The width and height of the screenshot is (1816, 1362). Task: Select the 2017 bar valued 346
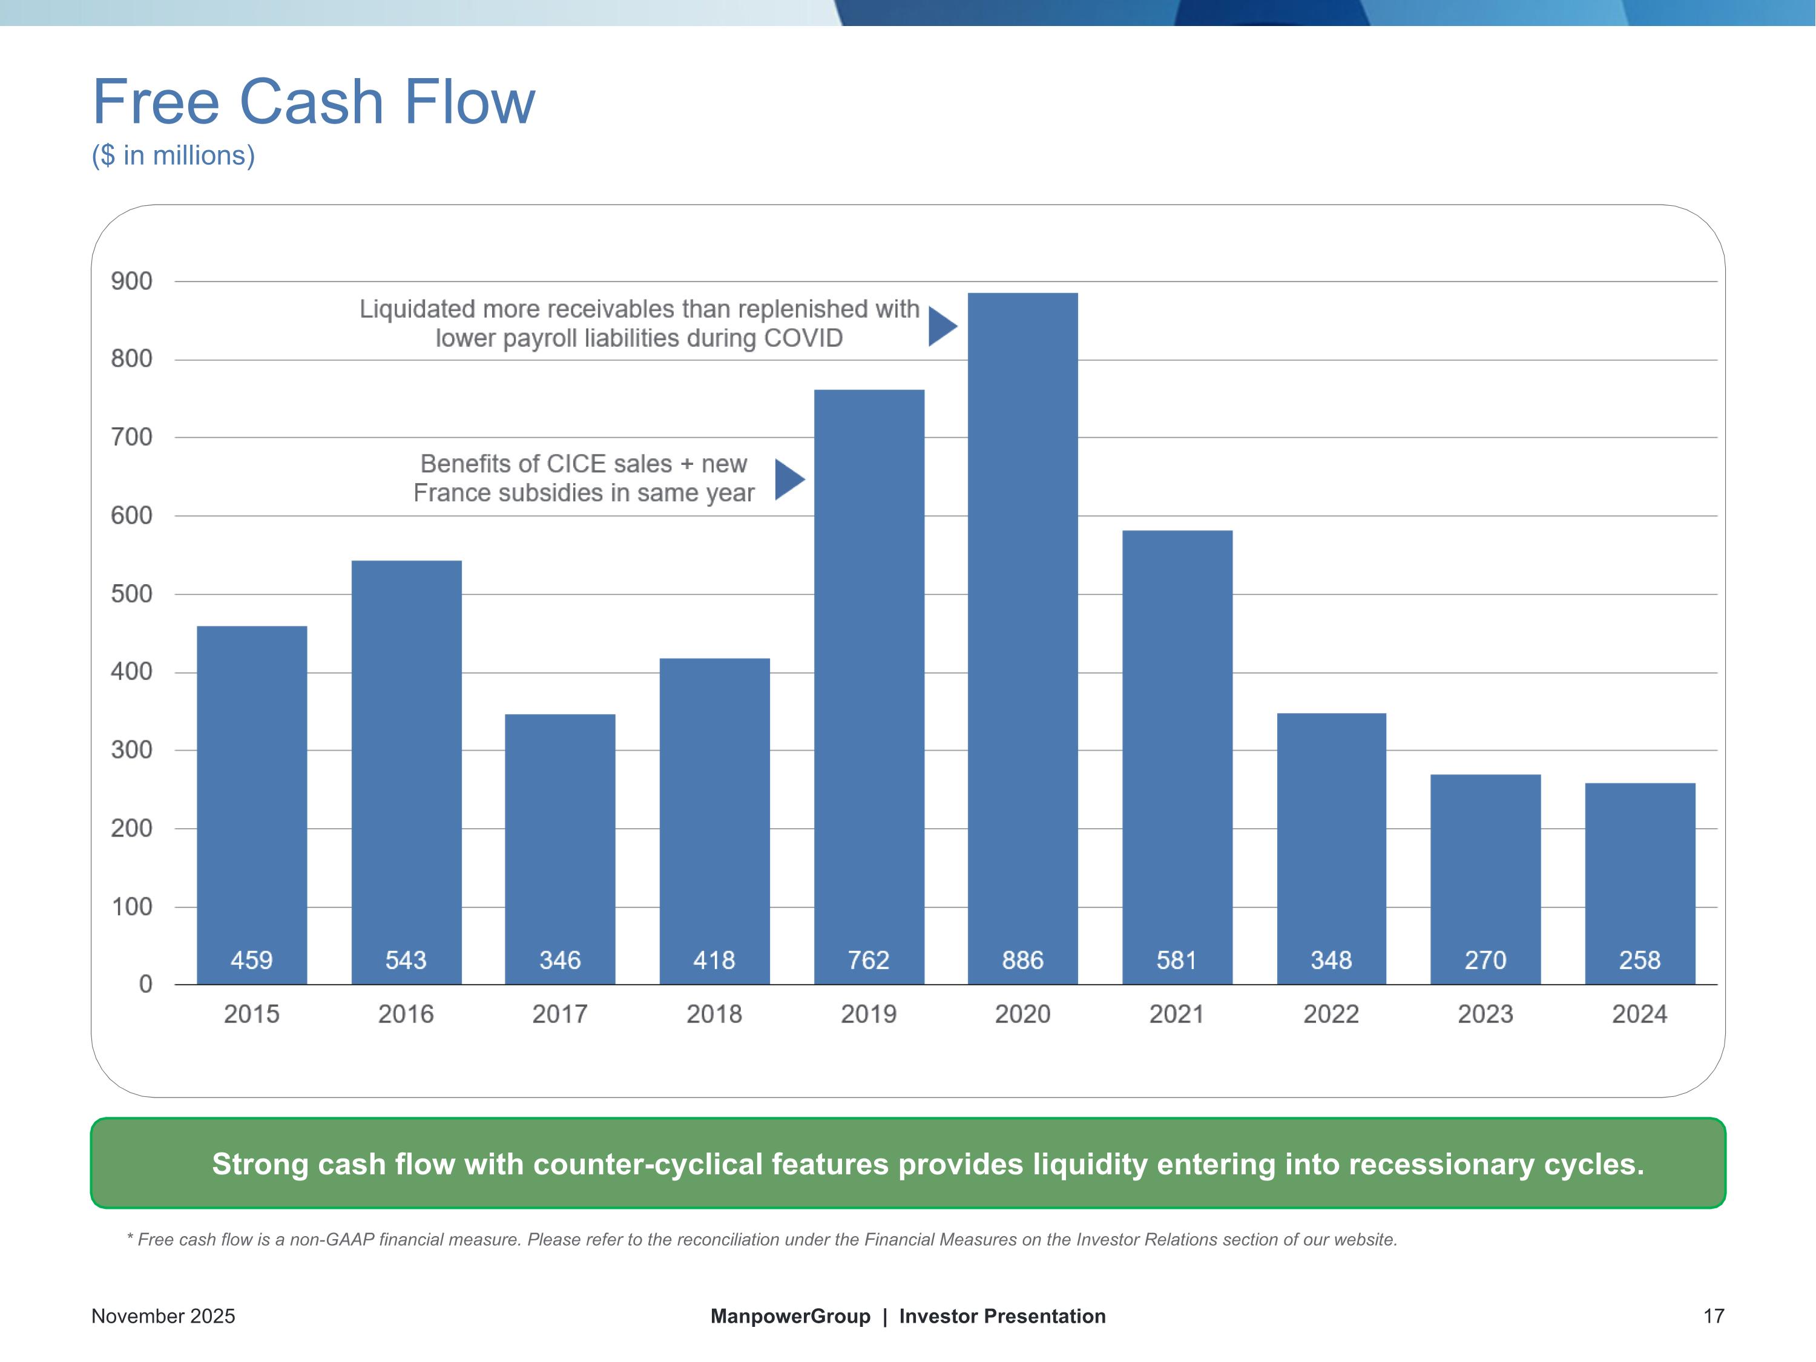[x=560, y=848]
